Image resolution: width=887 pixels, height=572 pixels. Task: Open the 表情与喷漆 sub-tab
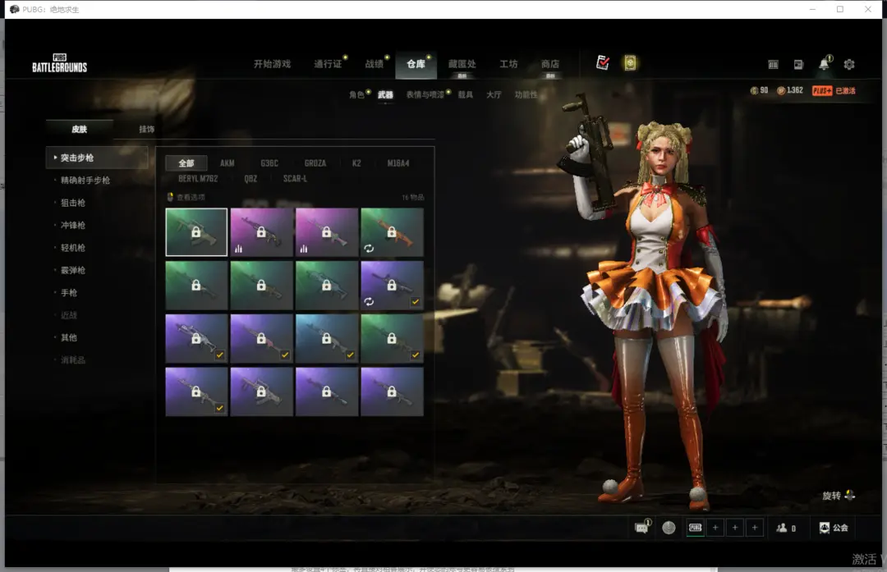click(425, 94)
